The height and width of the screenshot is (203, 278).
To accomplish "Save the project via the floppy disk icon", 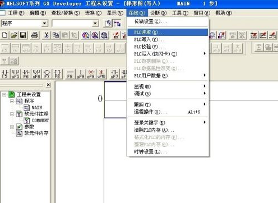I will pyautogui.click(x=23, y=35).
